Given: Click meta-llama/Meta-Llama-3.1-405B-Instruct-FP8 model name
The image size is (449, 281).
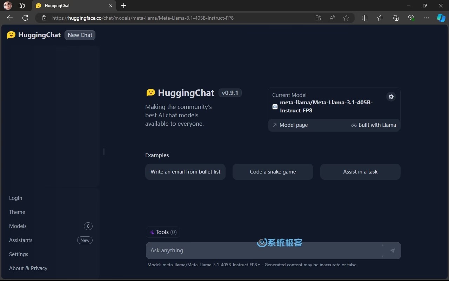Looking at the screenshot, I should click(x=326, y=106).
